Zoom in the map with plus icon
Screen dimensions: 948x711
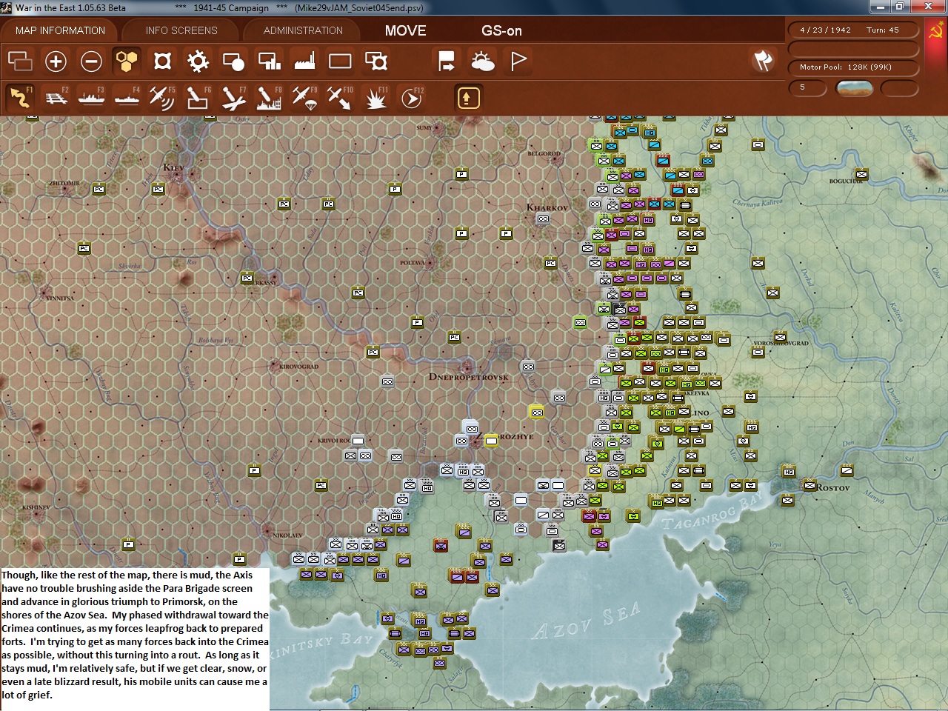pyautogui.click(x=56, y=61)
